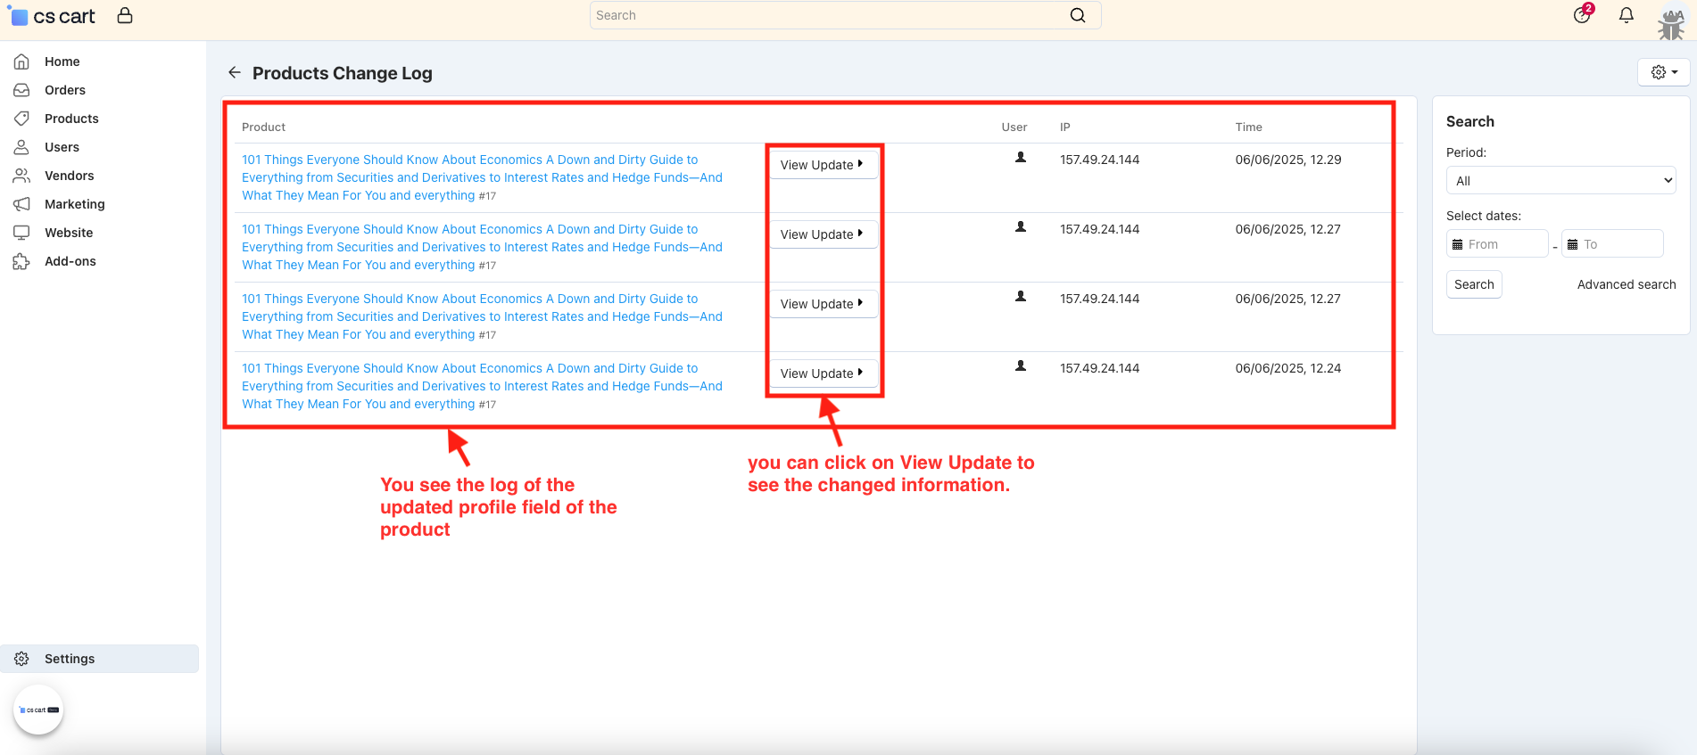
Task: Click the timestamp 06/06/2025, 12.24
Action: (x=1287, y=368)
